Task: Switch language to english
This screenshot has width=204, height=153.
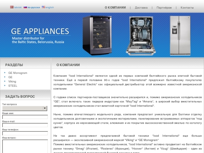Action: click(x=50, y=7)
